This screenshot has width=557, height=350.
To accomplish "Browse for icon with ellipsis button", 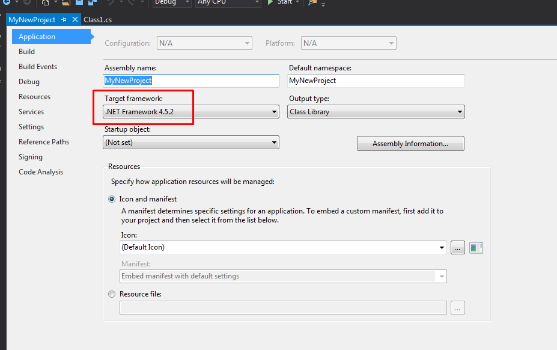I will pos(457,248).
